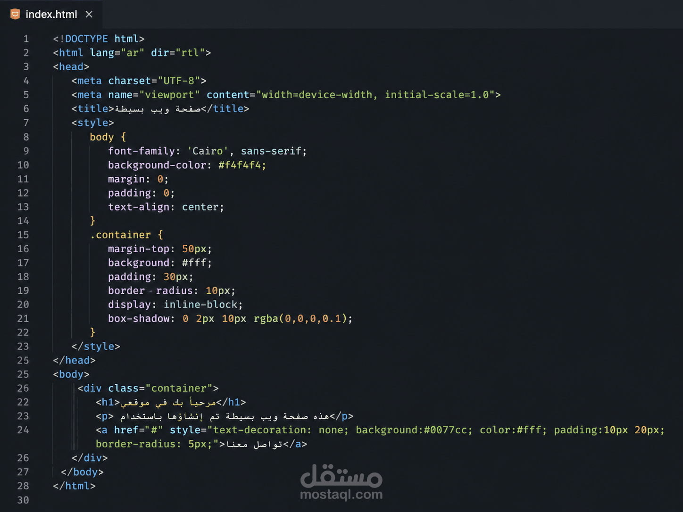Viewport: 683px width, 512px height.
Task: Close the index.html tab
Action: coord(89,14)
